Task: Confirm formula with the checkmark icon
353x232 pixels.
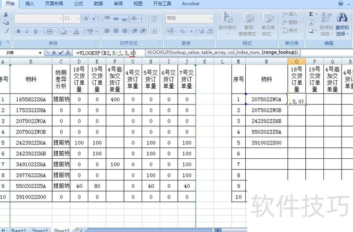Action: coord(61,53)
